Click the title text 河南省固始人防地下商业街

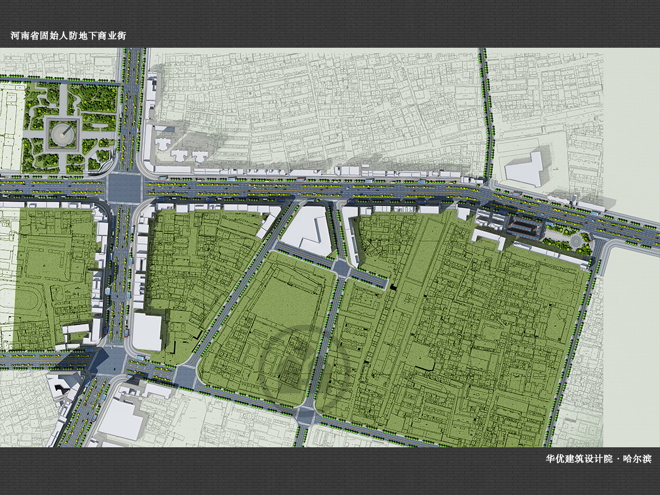point(68,36)
